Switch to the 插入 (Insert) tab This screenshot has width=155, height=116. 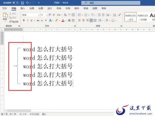(23, 8)
